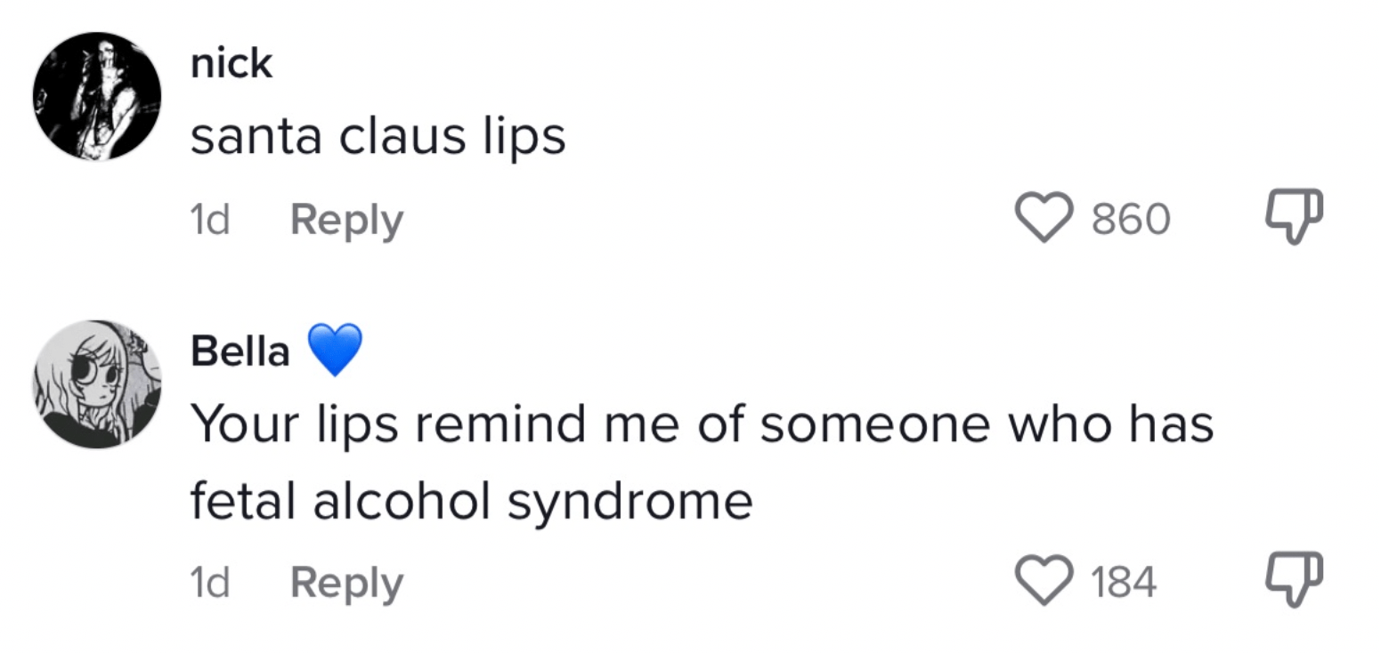Reply to nick's comment

pos(346,220)
